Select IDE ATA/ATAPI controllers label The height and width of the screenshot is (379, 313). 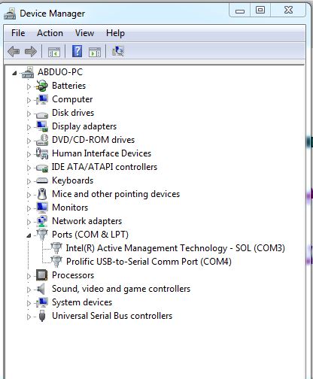(x=105, y=167)
